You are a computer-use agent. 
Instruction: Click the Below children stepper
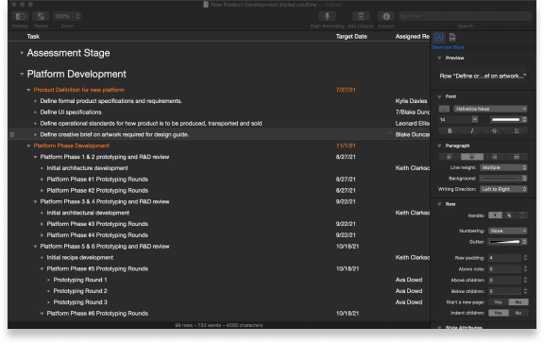tap(525, 291)
